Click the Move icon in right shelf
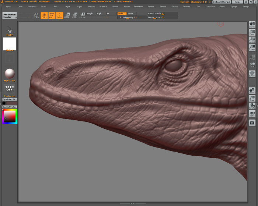The width and height of the screenshot is (258, 206). pyautogui.click(x=252, y=91)
